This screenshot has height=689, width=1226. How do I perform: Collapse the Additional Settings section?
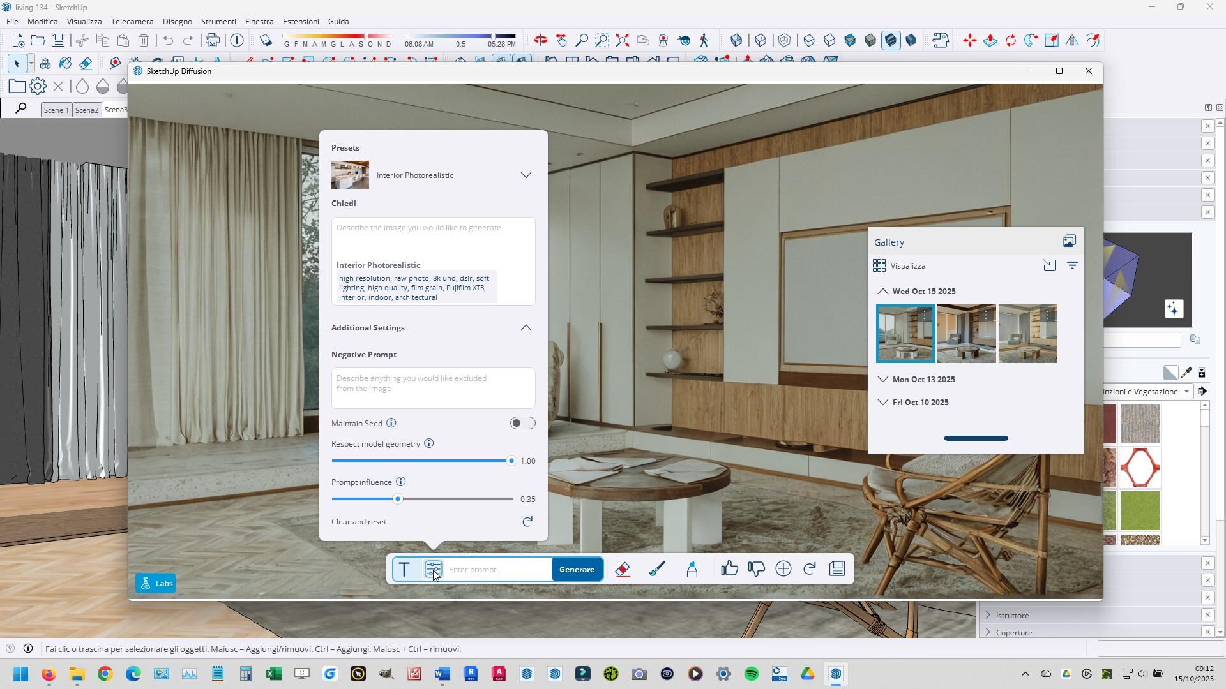point(526,328)
